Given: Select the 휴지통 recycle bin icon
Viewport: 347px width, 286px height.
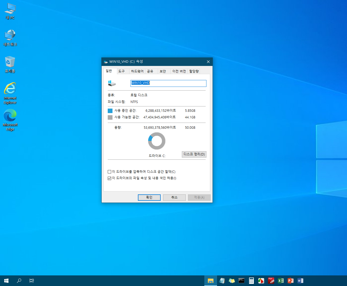Looking at the screenshot, I should 10,64.
